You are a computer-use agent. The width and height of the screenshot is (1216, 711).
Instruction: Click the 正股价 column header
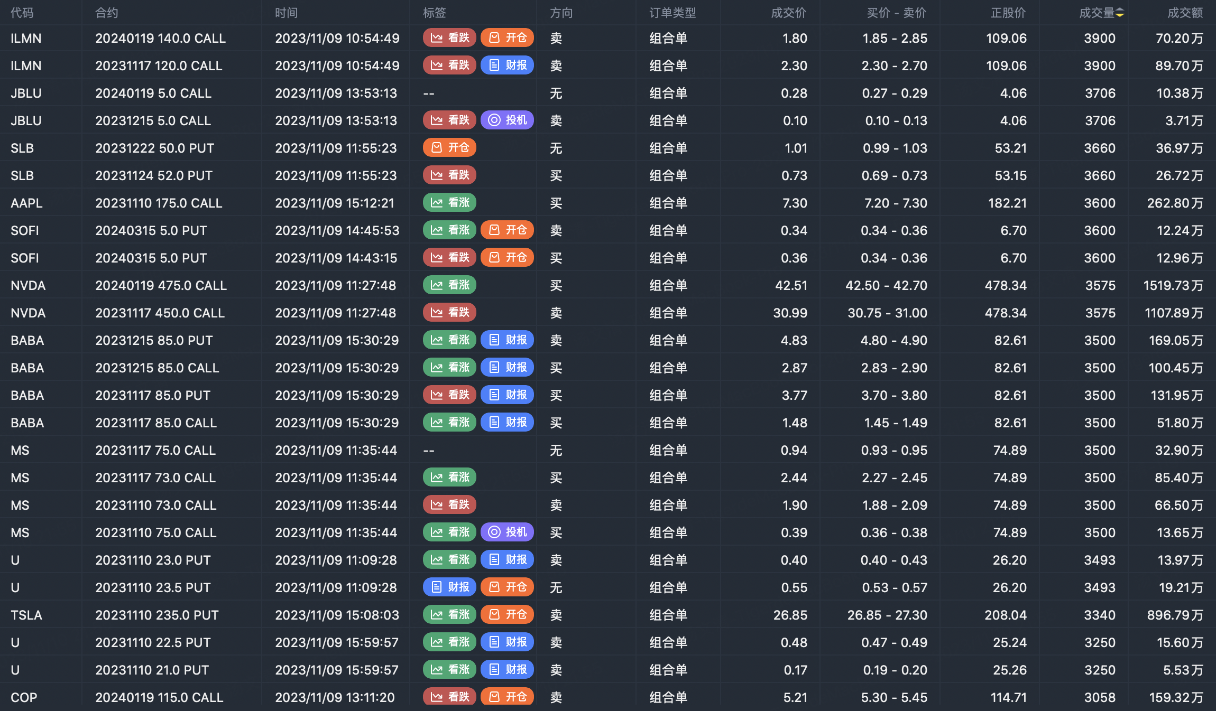click(x=1008, y=13)
